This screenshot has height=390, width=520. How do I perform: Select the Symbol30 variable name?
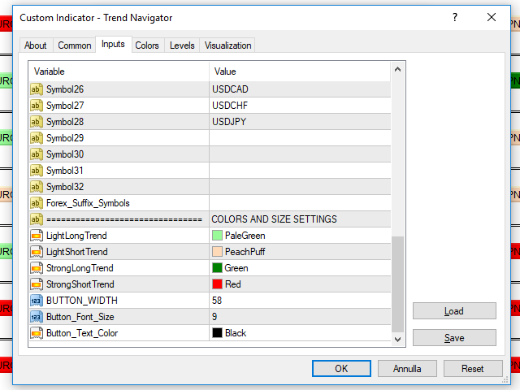pyautogui.click(x=65, y=154)
